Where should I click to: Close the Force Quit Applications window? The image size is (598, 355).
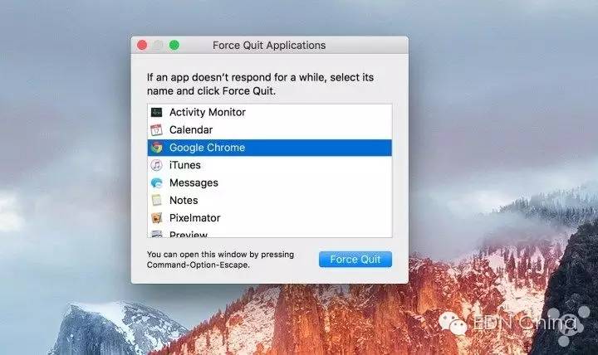click(142, 46)
